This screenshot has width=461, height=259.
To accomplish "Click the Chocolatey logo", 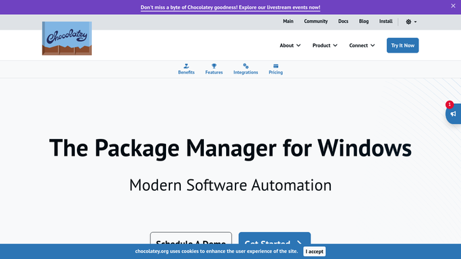I will [67, 38].
